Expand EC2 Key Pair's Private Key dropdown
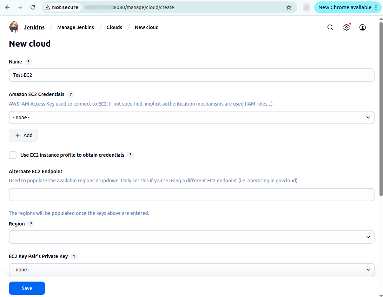This screenshot has width=383, height=297. coord(191,270)
